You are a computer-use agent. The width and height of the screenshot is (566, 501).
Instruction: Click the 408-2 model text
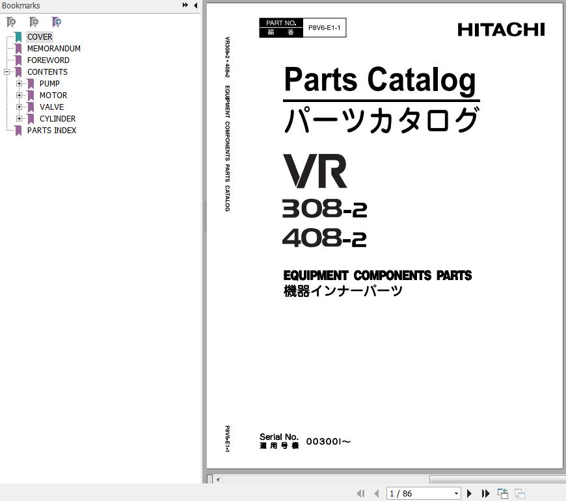click(x=325, y=238)
